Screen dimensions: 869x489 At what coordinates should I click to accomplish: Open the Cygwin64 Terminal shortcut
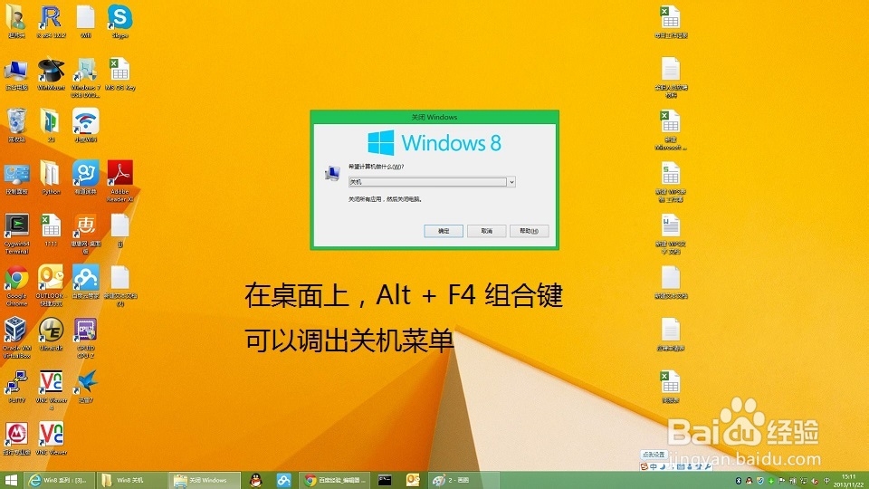point(16,234)
